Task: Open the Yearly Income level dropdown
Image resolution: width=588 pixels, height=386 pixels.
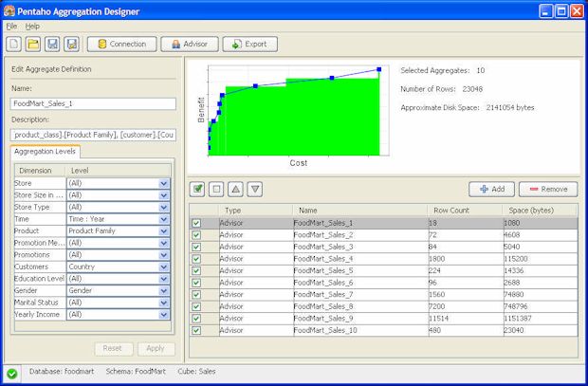Action: point(163,315)
